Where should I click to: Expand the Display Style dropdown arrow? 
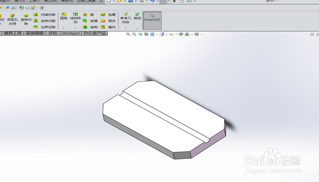[166, 35]
